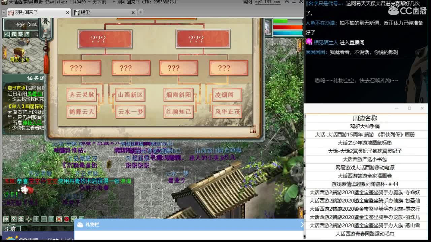Viewport: 431px width, 242px height.
Task: Select team 风华正茂 in the bracket
Action: [x=227, y=112]
